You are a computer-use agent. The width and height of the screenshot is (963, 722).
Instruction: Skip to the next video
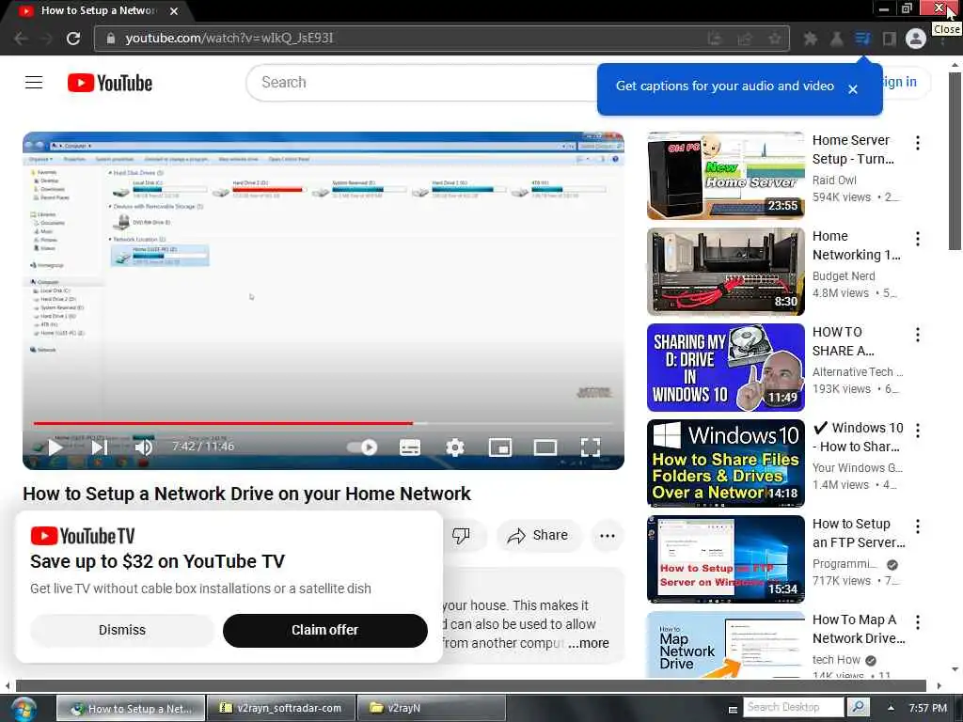click(x=100, y=447)
